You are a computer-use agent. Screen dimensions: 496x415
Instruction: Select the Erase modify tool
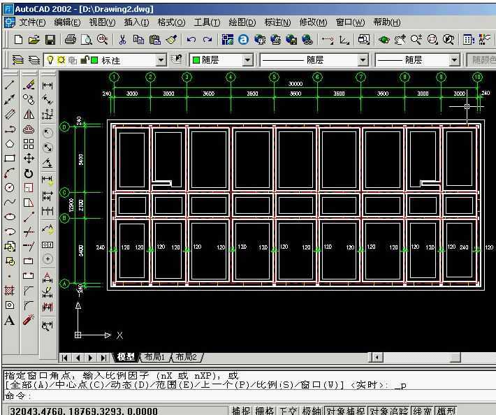29,85
